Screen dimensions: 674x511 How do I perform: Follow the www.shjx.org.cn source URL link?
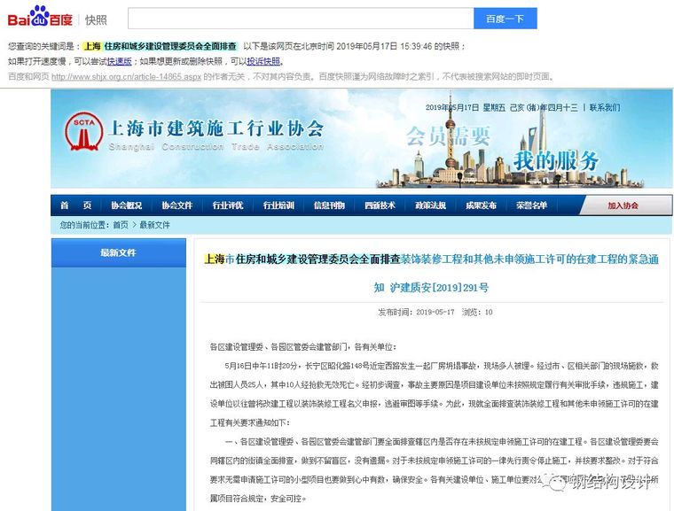click(114, 76)
